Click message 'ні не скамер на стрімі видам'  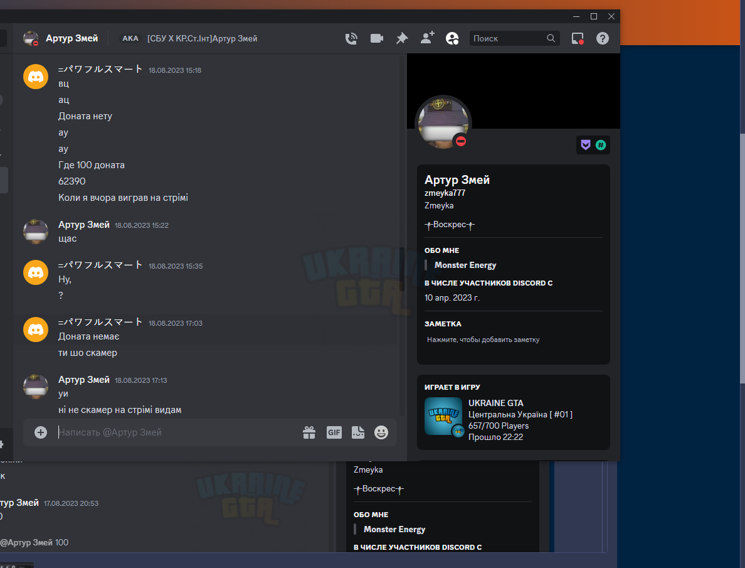[x=120, y=410]
